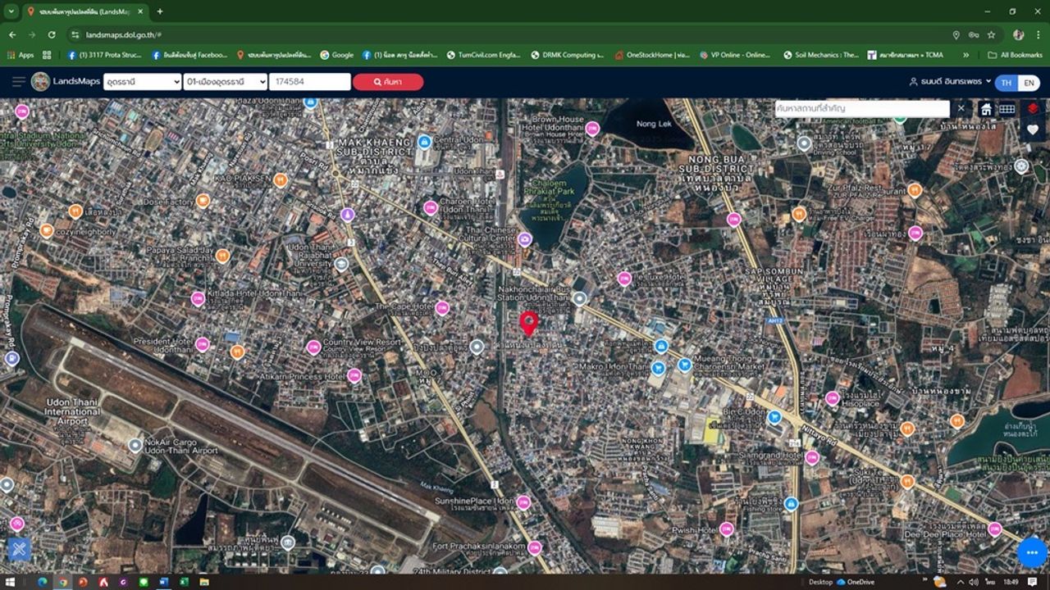This screenshot has width=1050, height=590.
Task: Open the blue chat bubble button
Action: point(1032,552)
